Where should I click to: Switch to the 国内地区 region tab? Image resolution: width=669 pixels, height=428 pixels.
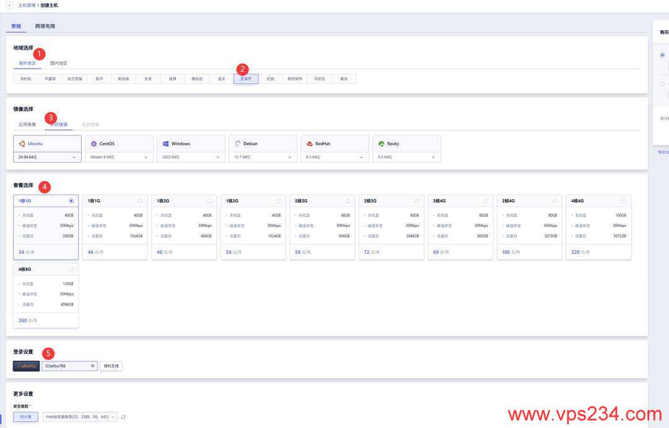pos(59,63)
